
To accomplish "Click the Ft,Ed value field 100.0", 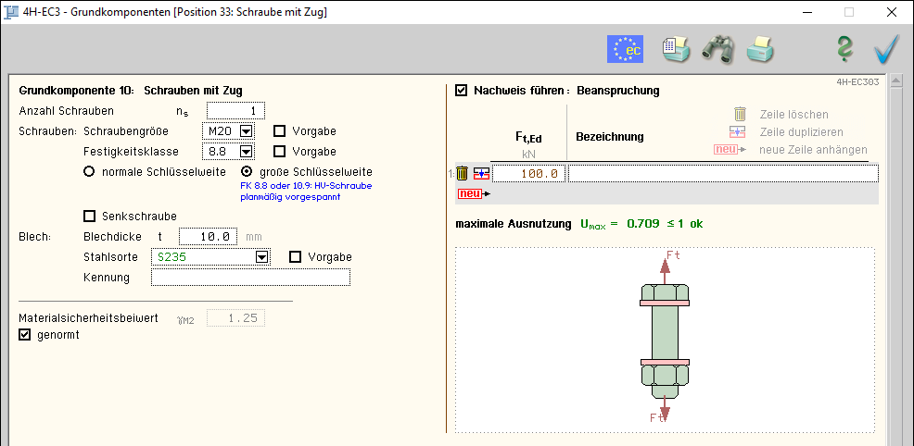I will [528, 173].
